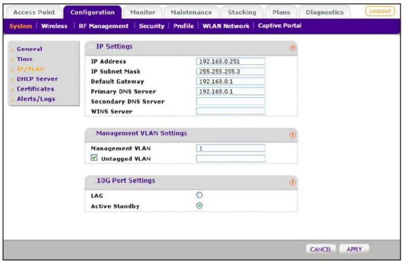The image size is (402, 261).
Task: Switch to the Configuration tab
Action: 93,12
